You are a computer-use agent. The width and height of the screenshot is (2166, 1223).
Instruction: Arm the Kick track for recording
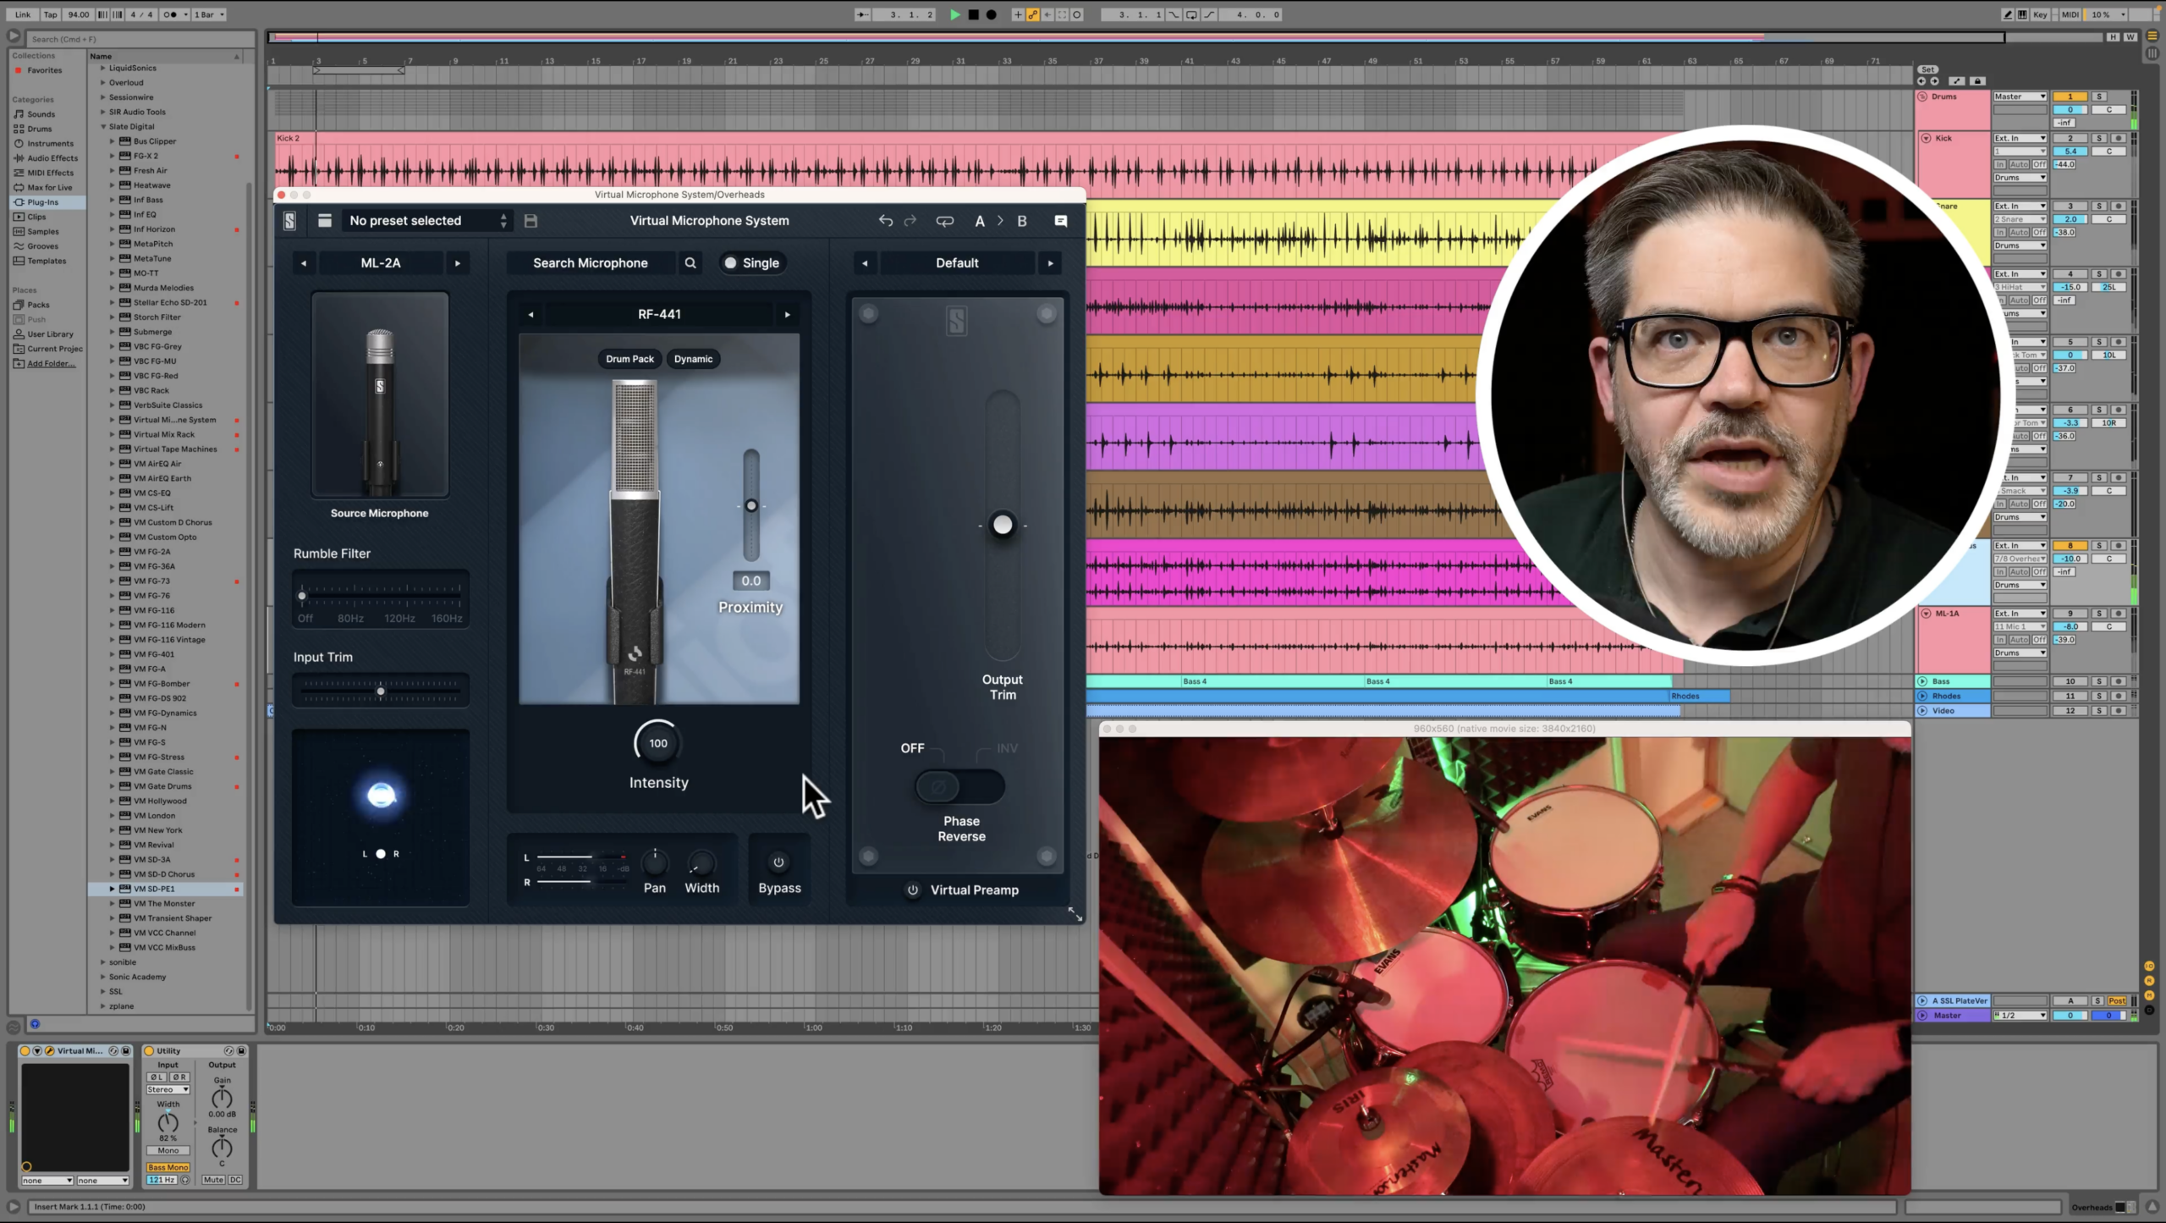pyautogui.click(x=2119, y=138)
